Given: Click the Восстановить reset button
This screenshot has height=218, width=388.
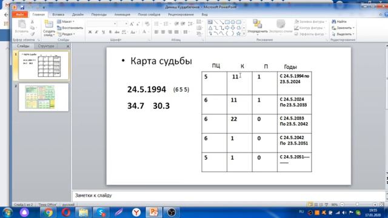Looking at the screenshot, I should pyautogui.click(x=70, y=28).
